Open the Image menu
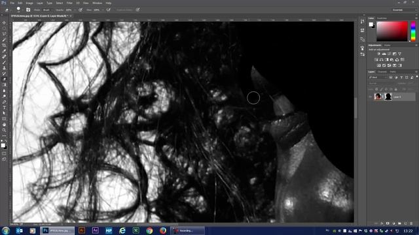 pyautogui.click(x=29, y=3)
